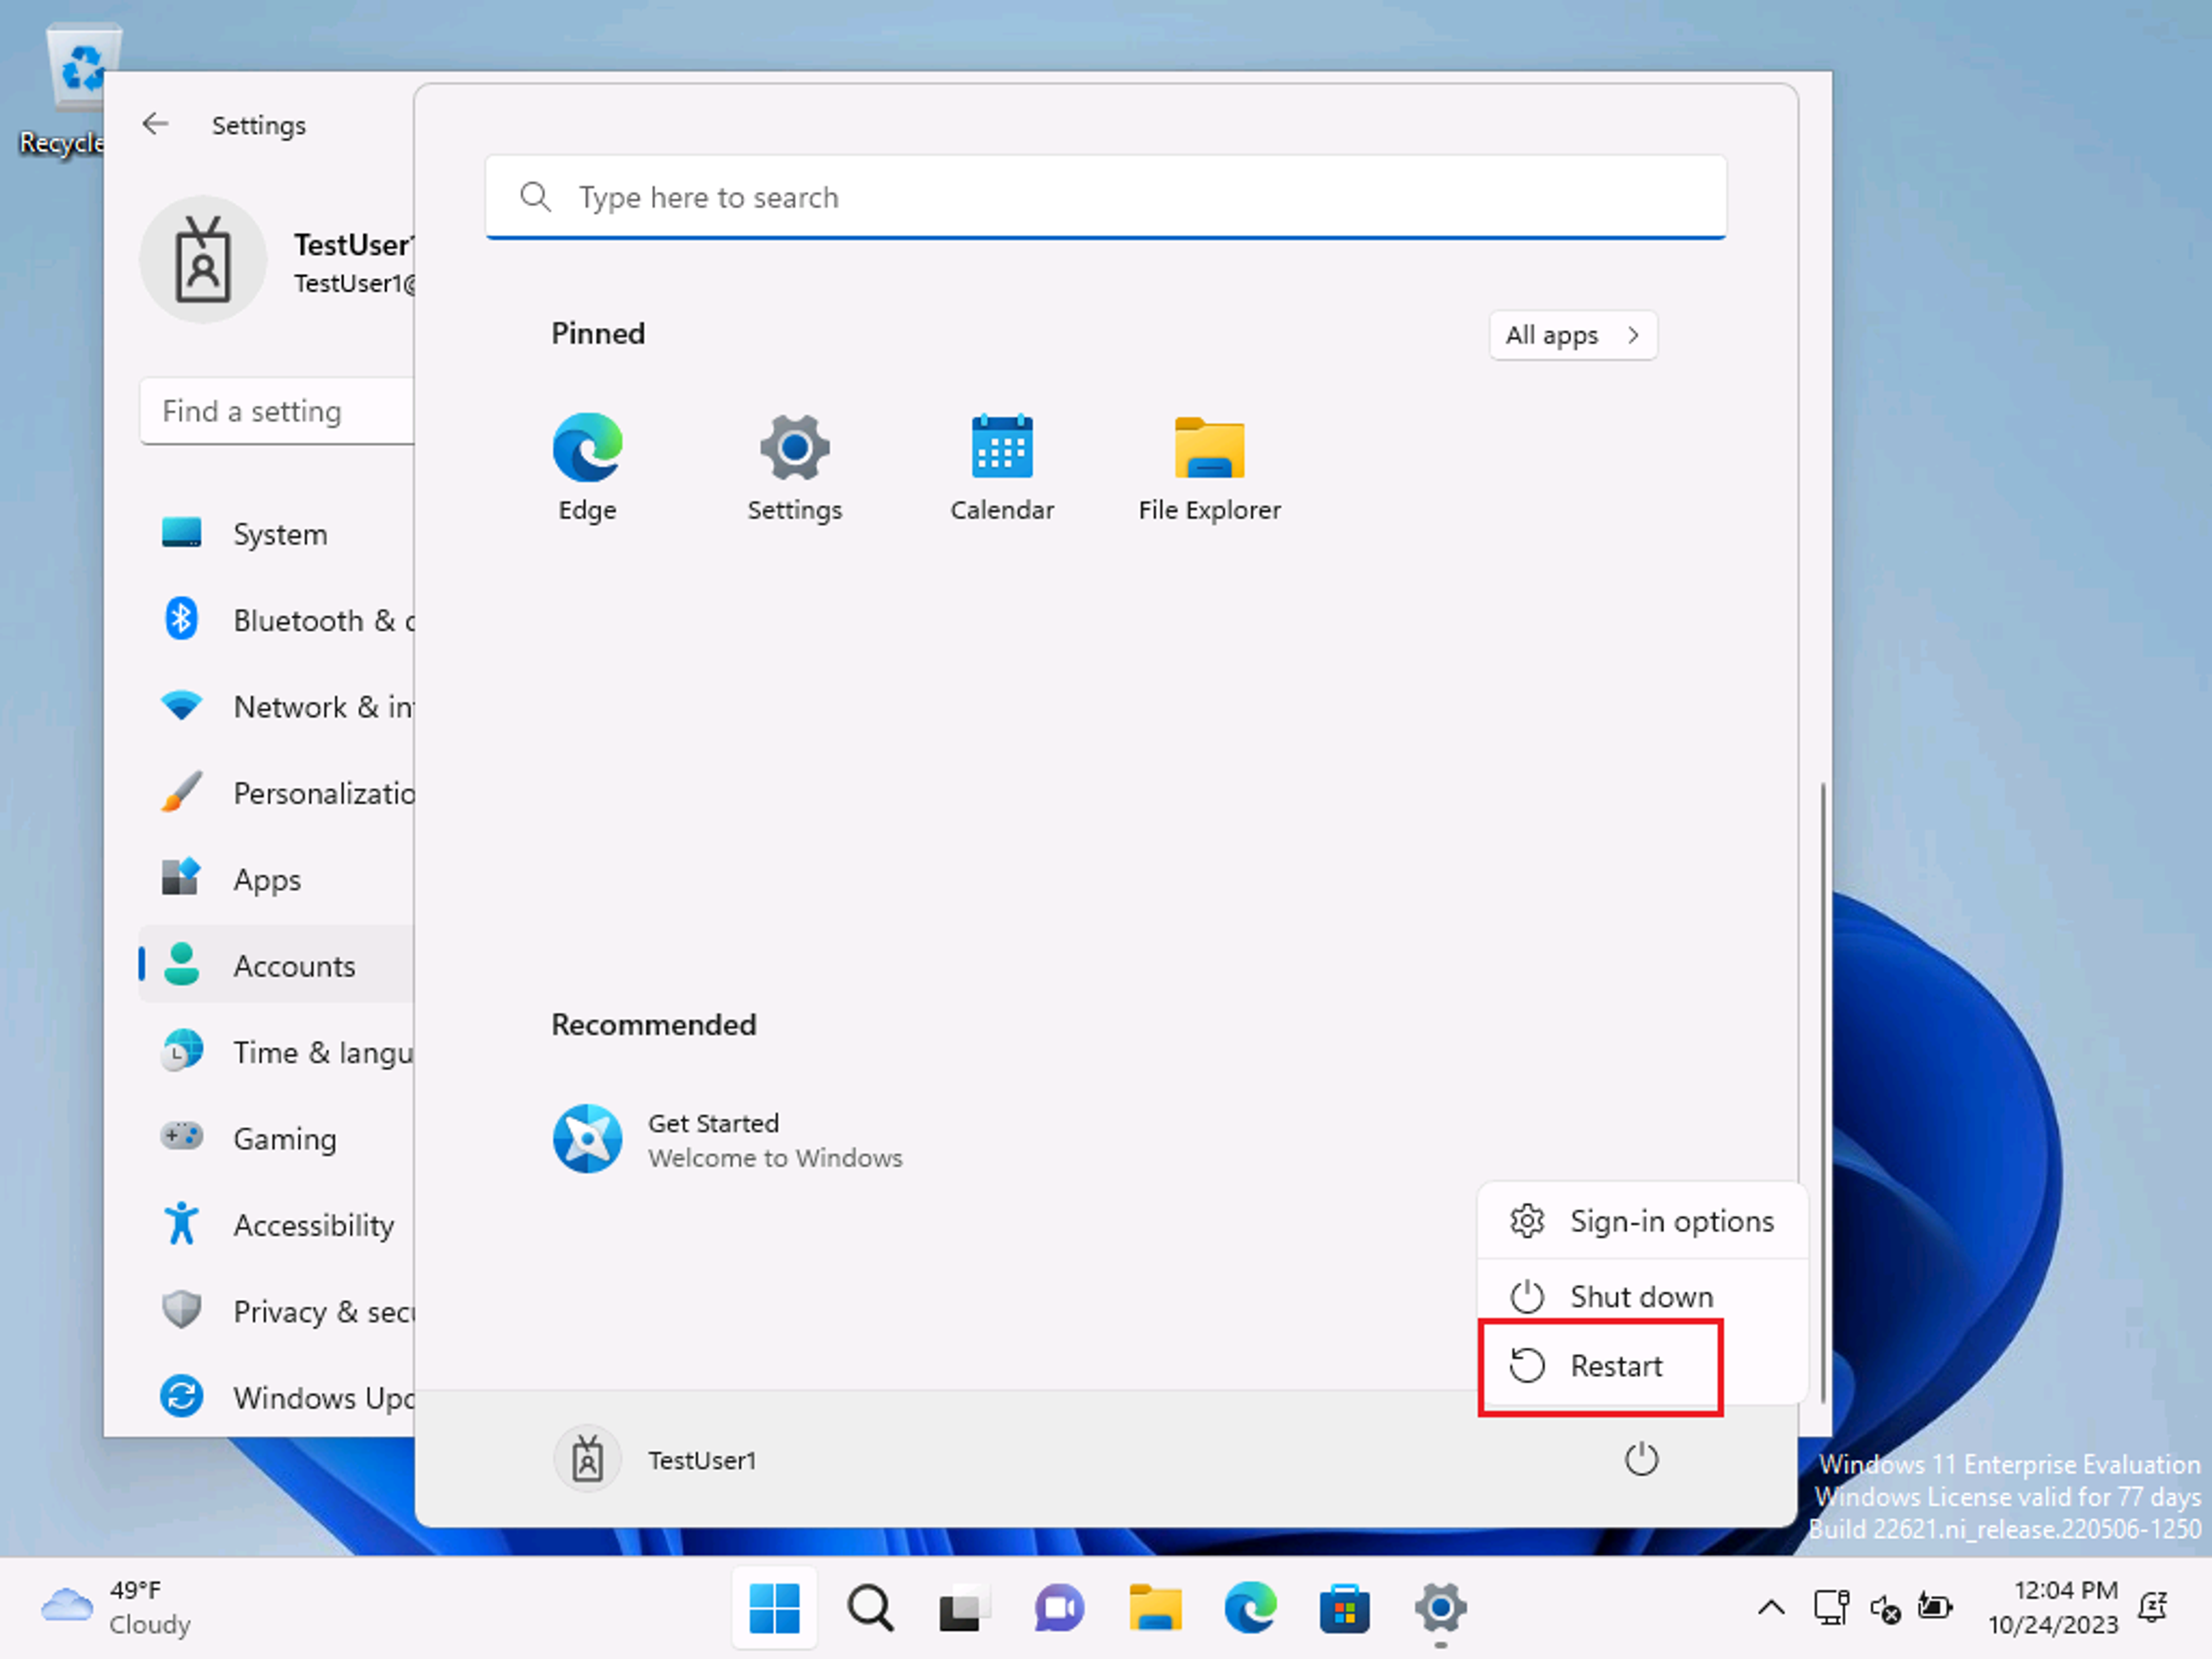Select Shut down from the power menu
The height and width of the screenshot is (1659, 2212).
click(1642, 1297)
